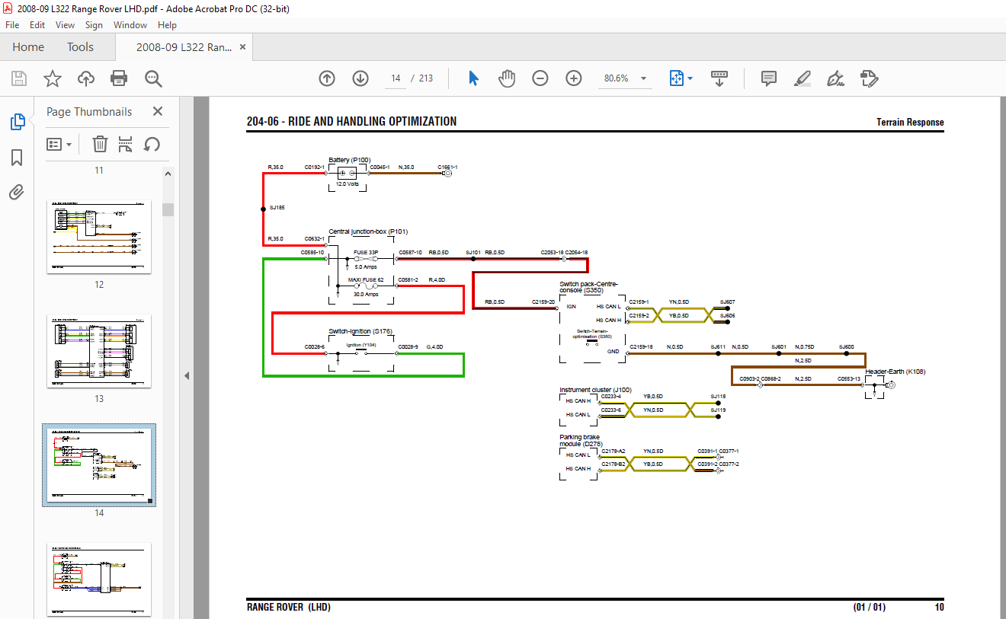The width and height of the screenshot is (1006, 619).
Task: Select the page 13 thumbnail
Action: [99, 351]
